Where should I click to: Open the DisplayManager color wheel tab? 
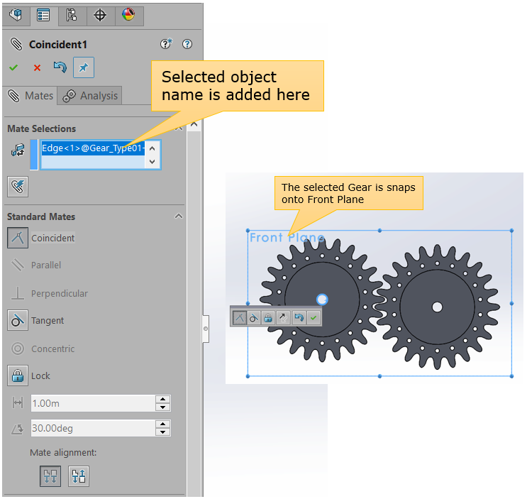click(128, 15)
